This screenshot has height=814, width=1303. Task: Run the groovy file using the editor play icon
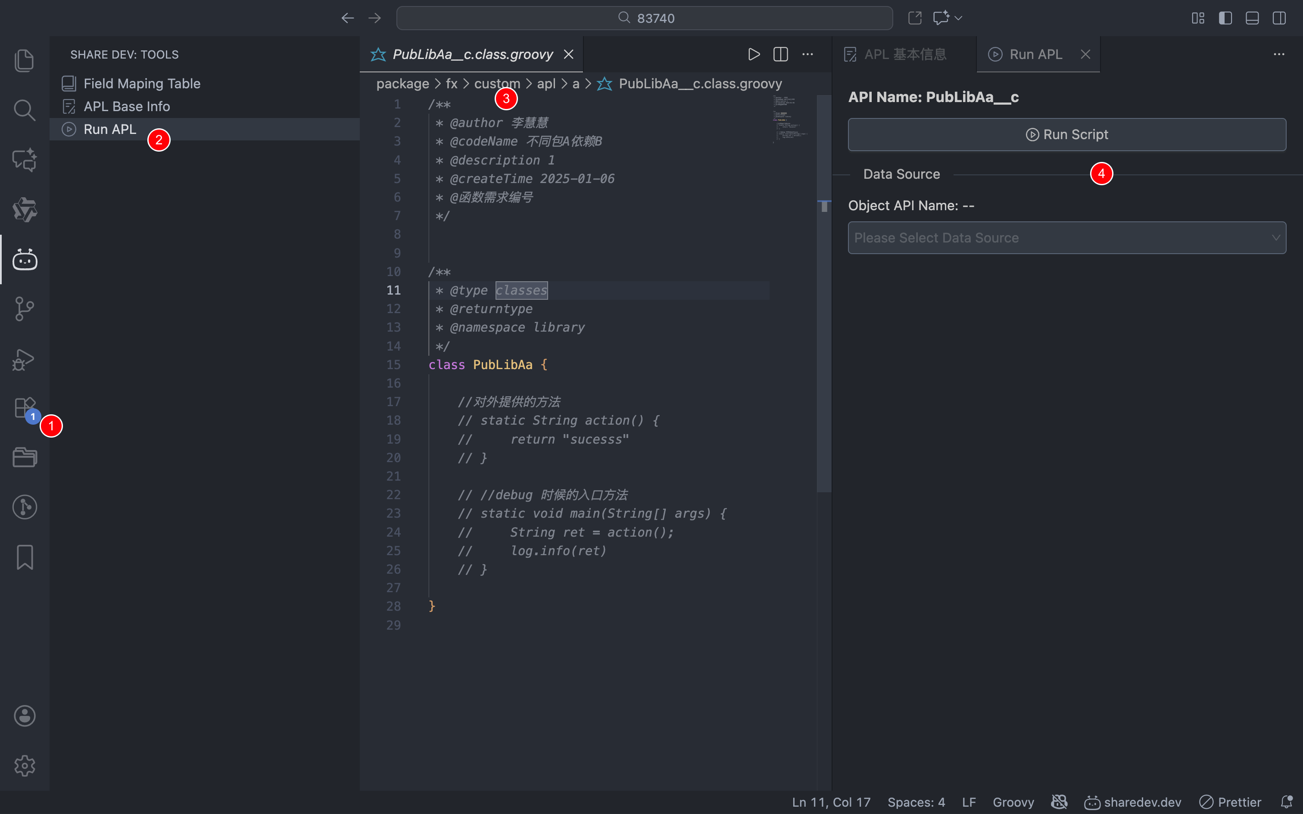753,54
